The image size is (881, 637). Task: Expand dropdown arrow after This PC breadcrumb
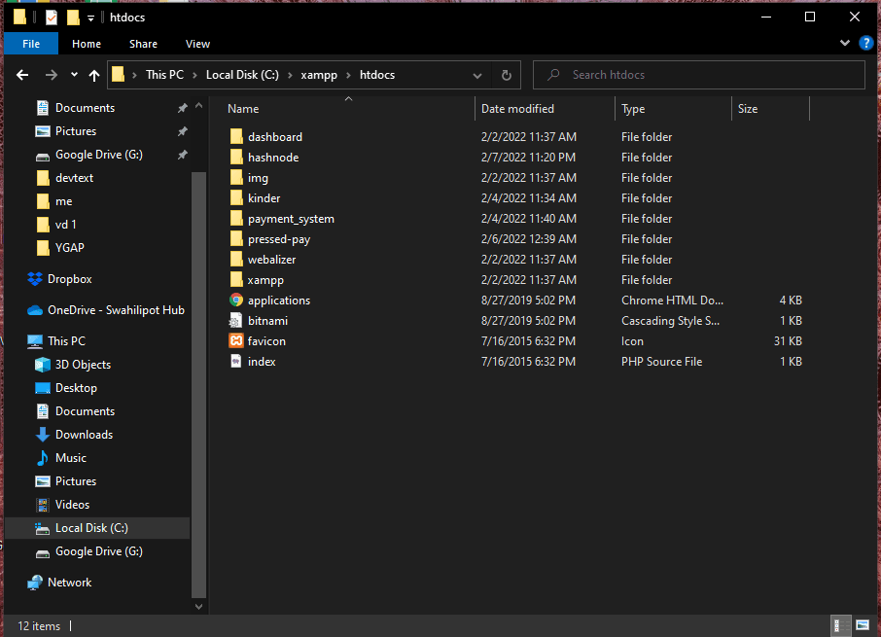194,75
